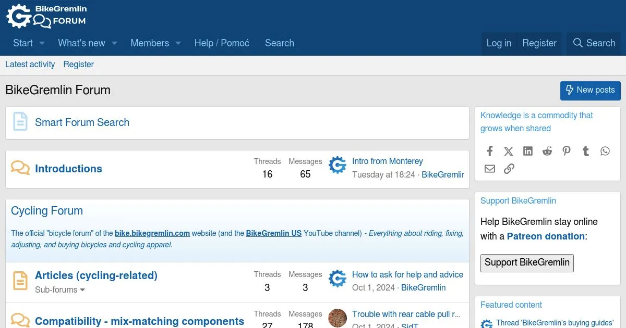Share forum on X (Twitter)
The height and width of the screenshot is (328, 626).
coord(509,151)
